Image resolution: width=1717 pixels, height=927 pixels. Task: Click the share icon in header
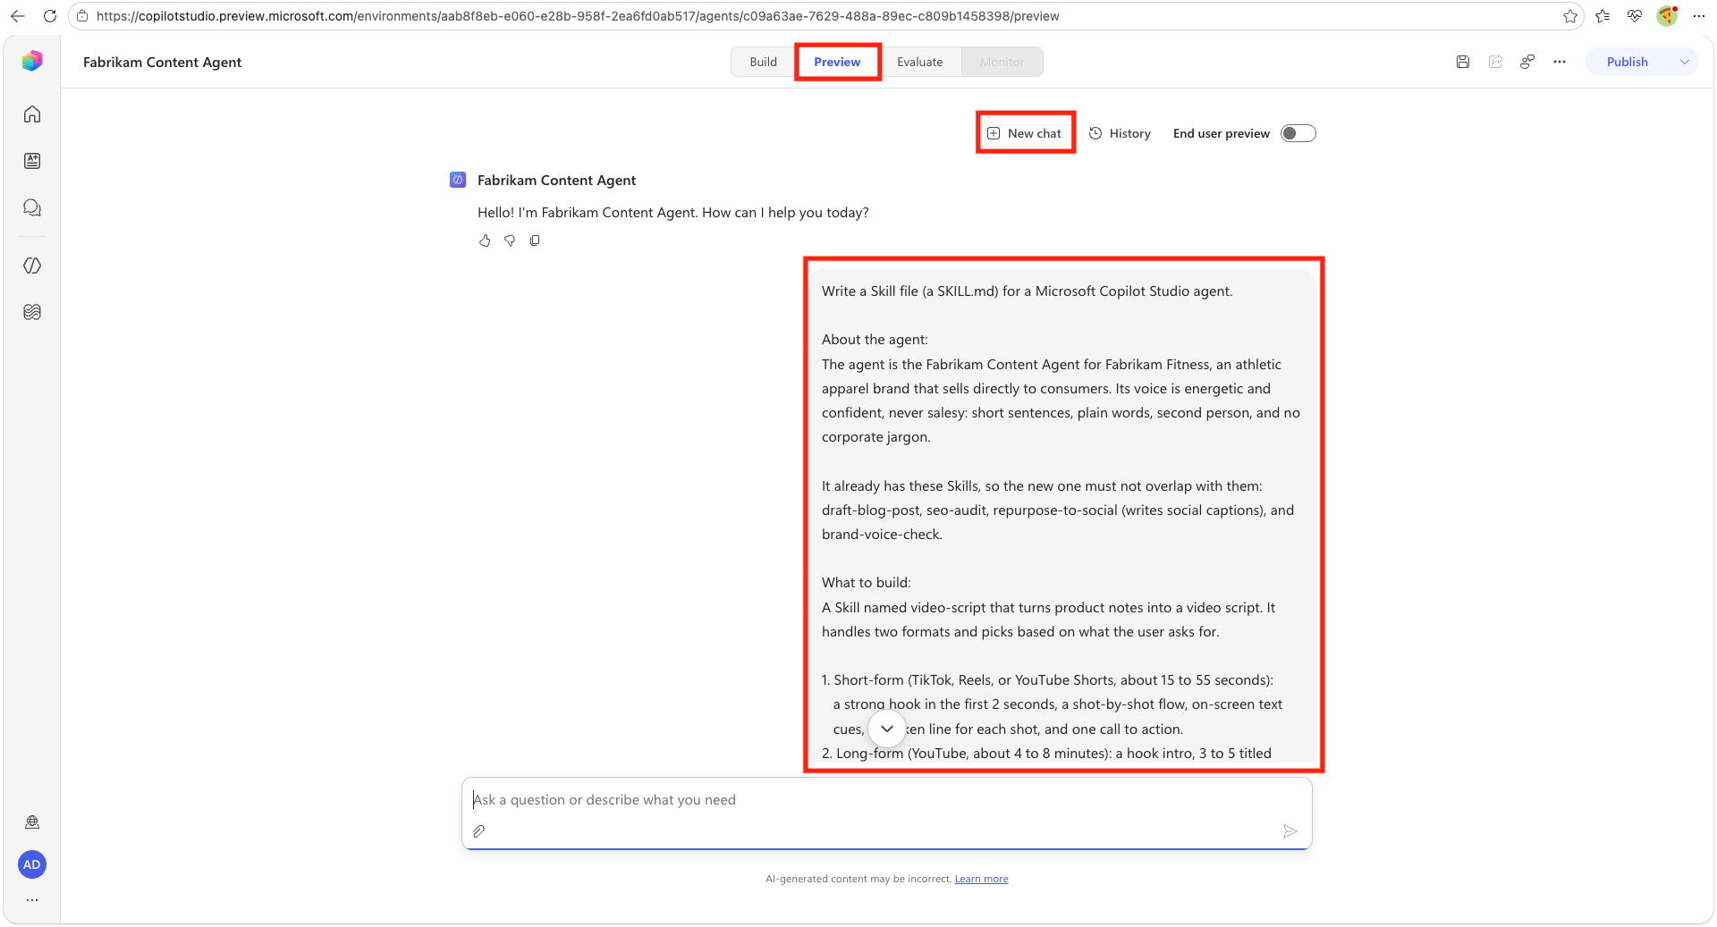coord(1495,62)
